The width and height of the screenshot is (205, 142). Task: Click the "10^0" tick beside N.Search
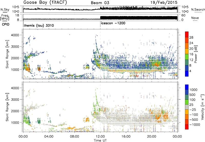[185, 12]
